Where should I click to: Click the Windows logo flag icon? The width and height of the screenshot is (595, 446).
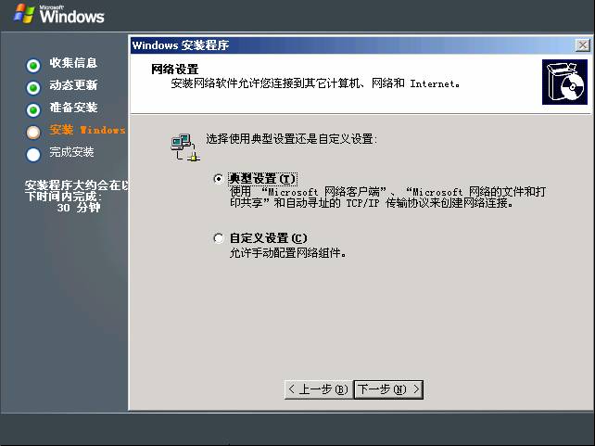coord(24,13)
